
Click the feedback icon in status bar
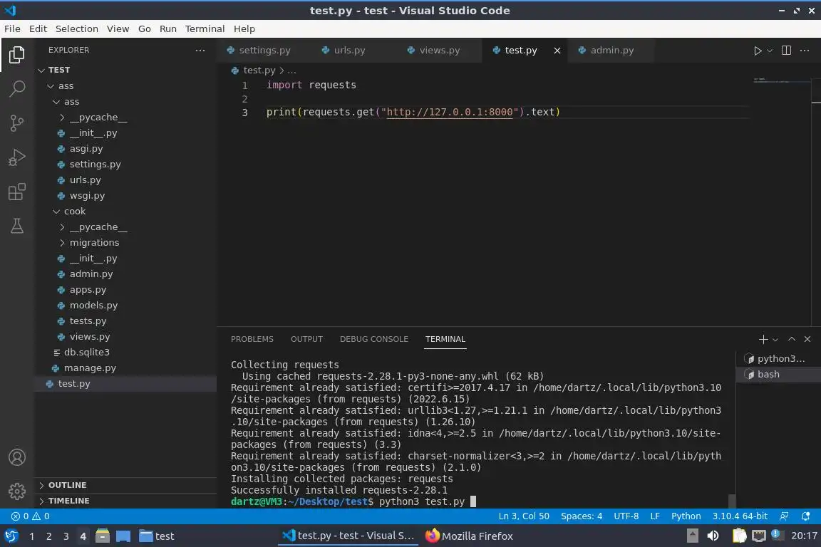[x=784, y=516]
